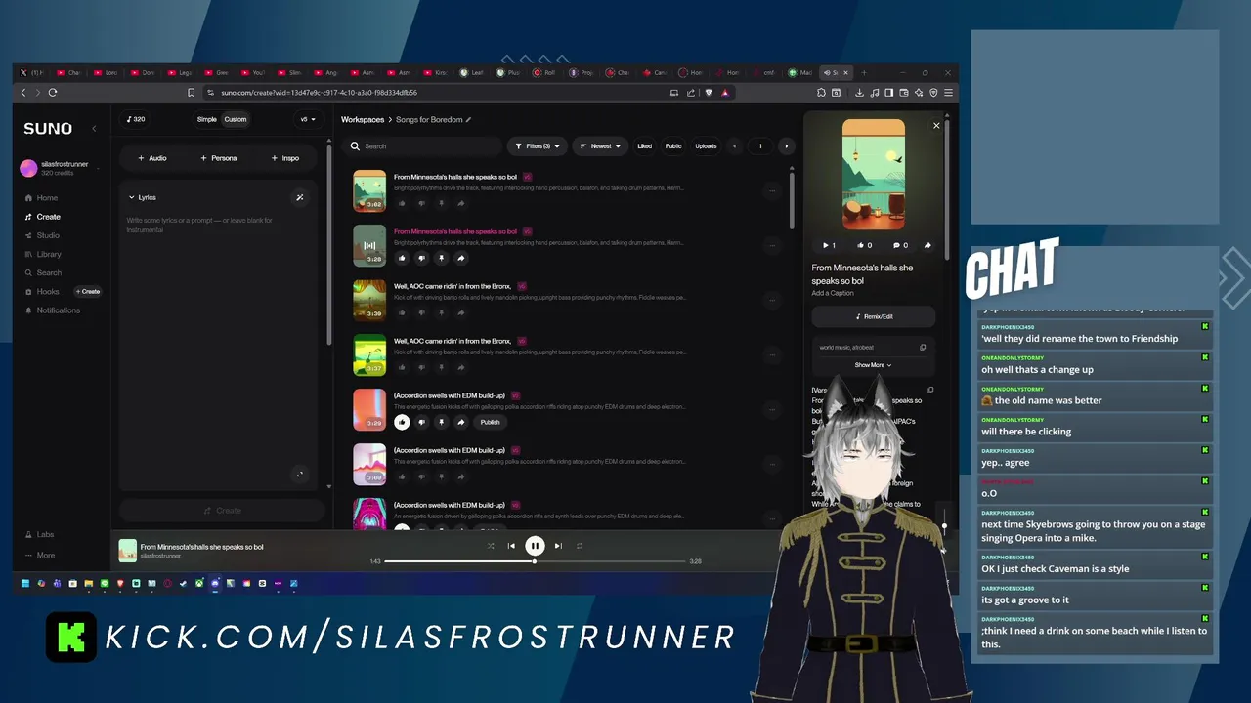Screen dimensions: 1251x703
Task: Seek in the player progress bar
Action: point(535,561)
